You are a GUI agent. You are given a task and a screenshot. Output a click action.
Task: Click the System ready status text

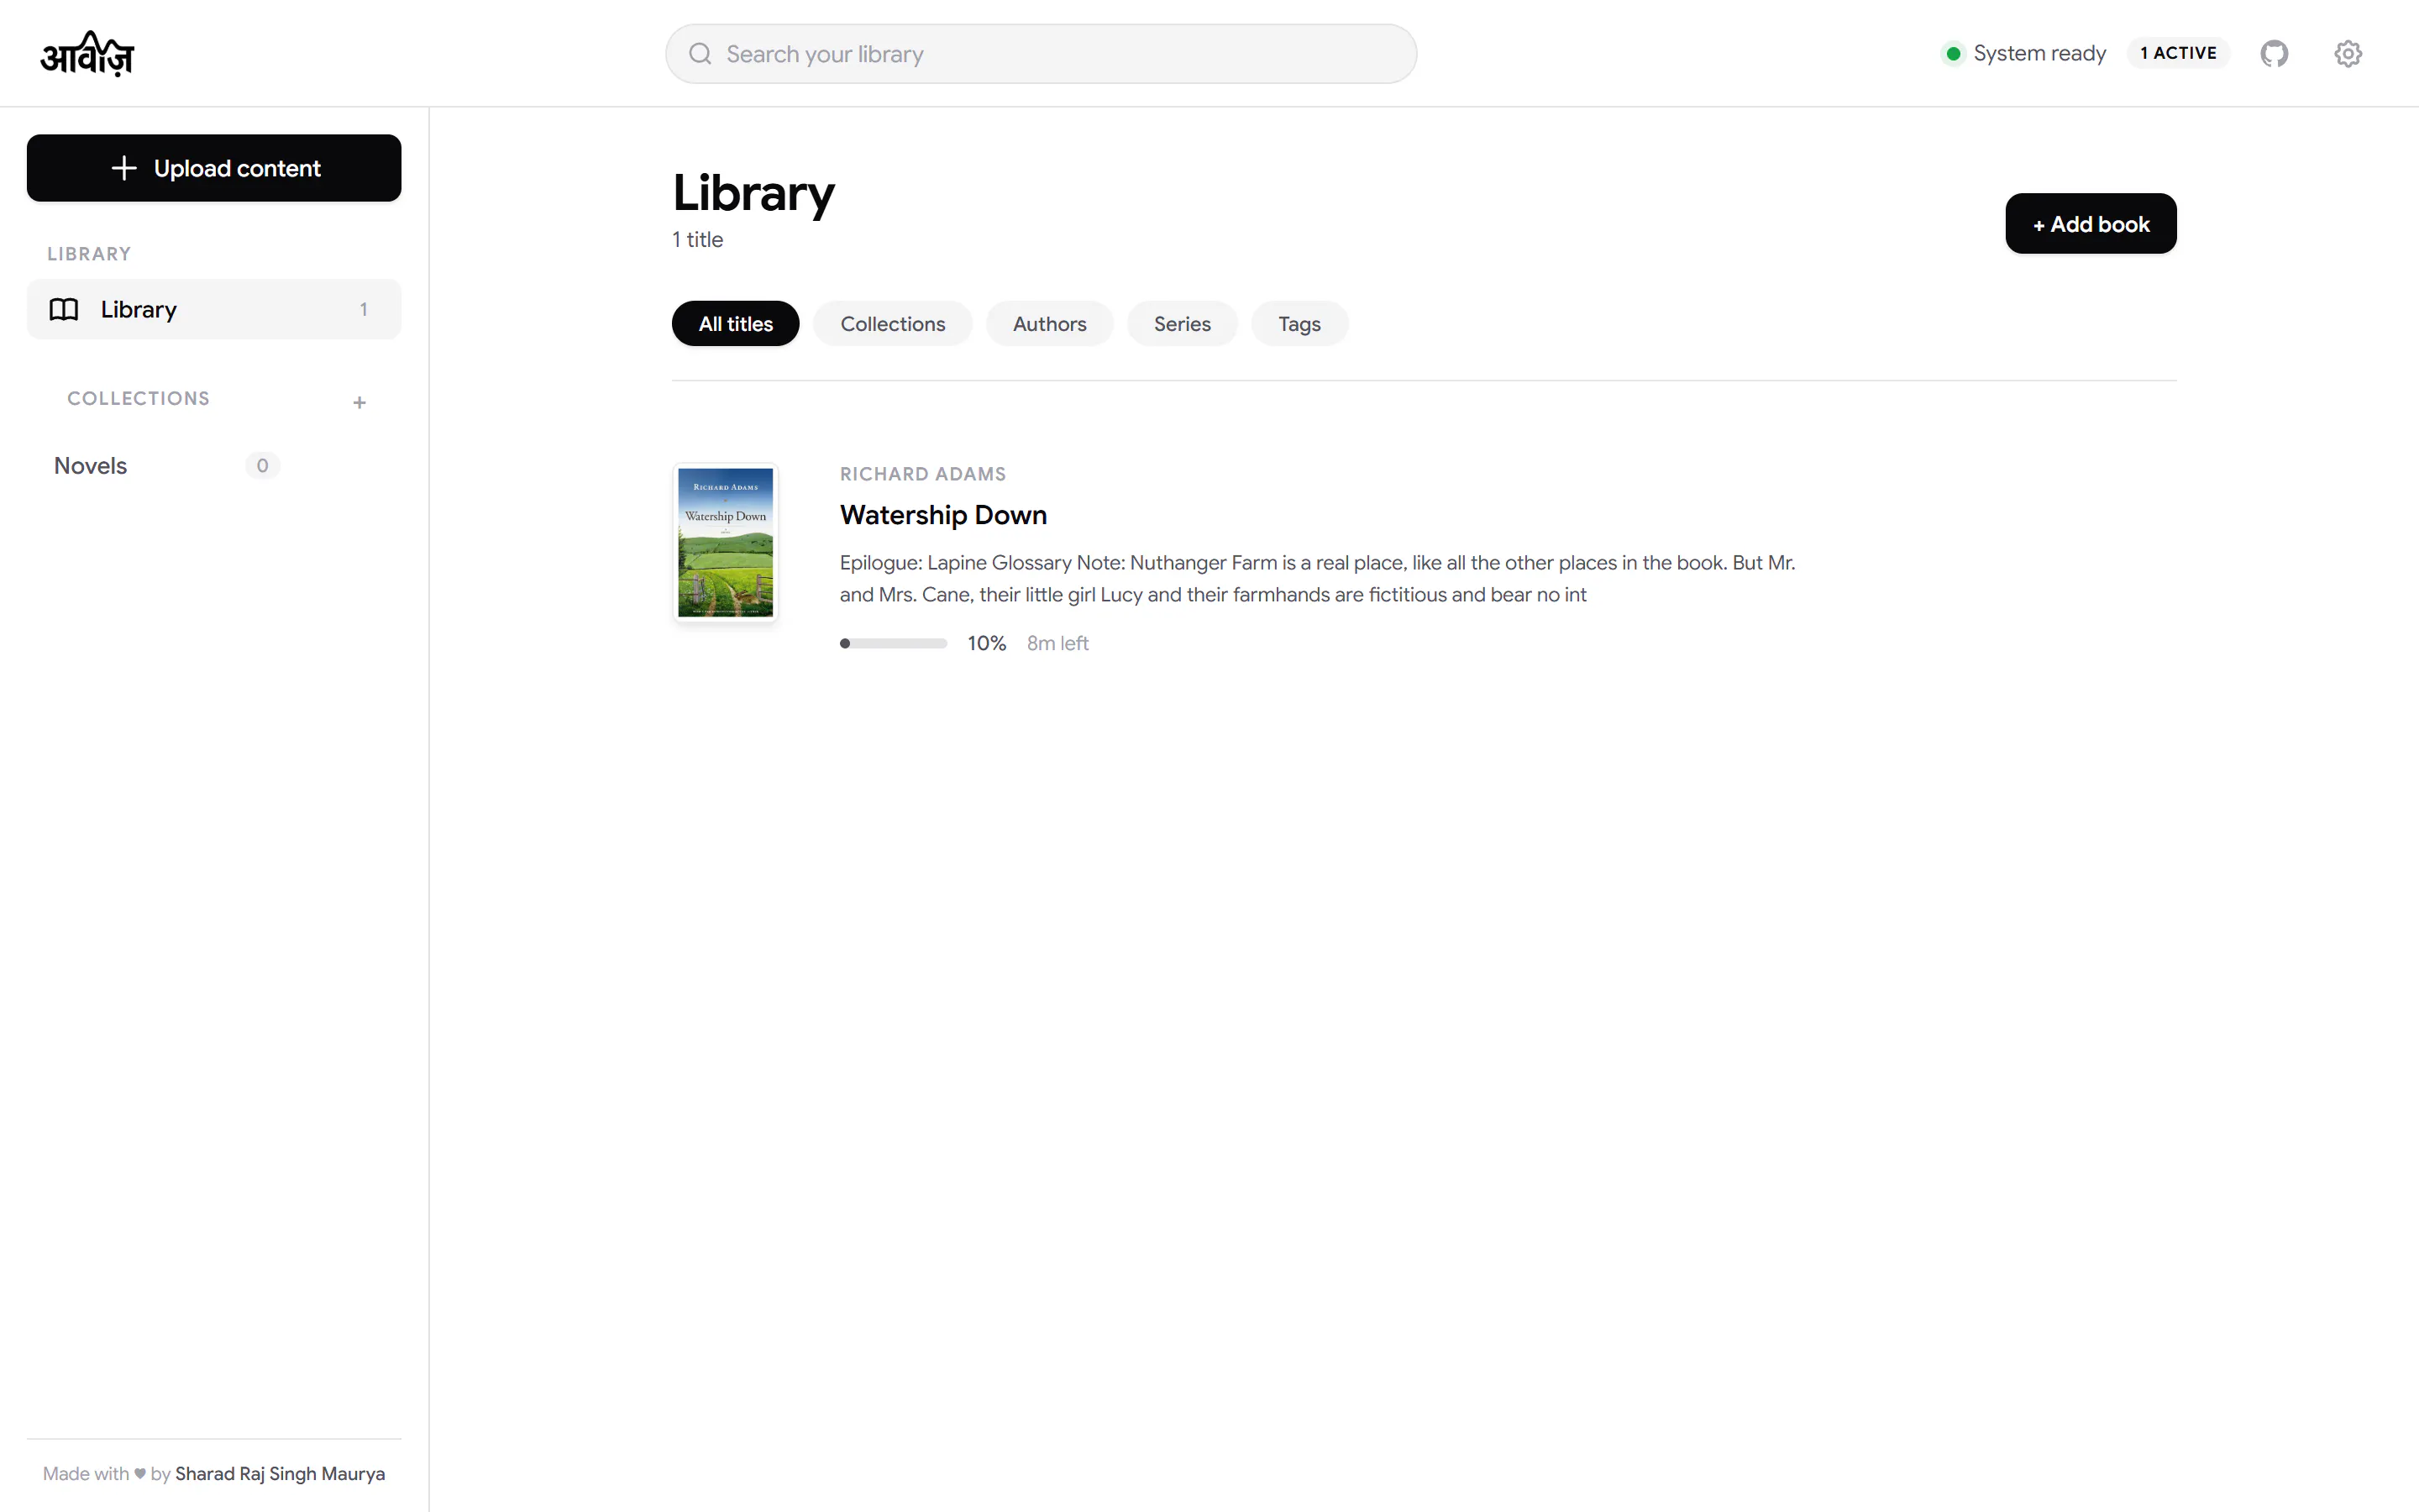pyautogui.click(x=2039, y=53)
